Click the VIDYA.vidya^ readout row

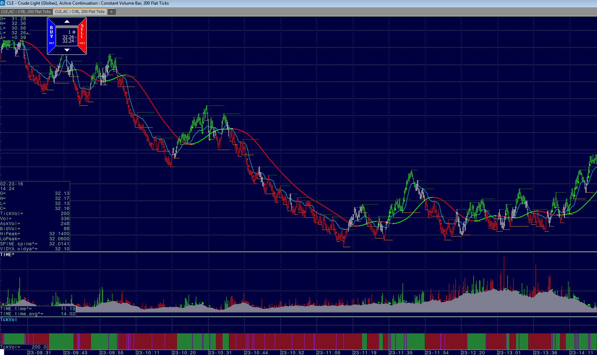[x=35, y=249]
